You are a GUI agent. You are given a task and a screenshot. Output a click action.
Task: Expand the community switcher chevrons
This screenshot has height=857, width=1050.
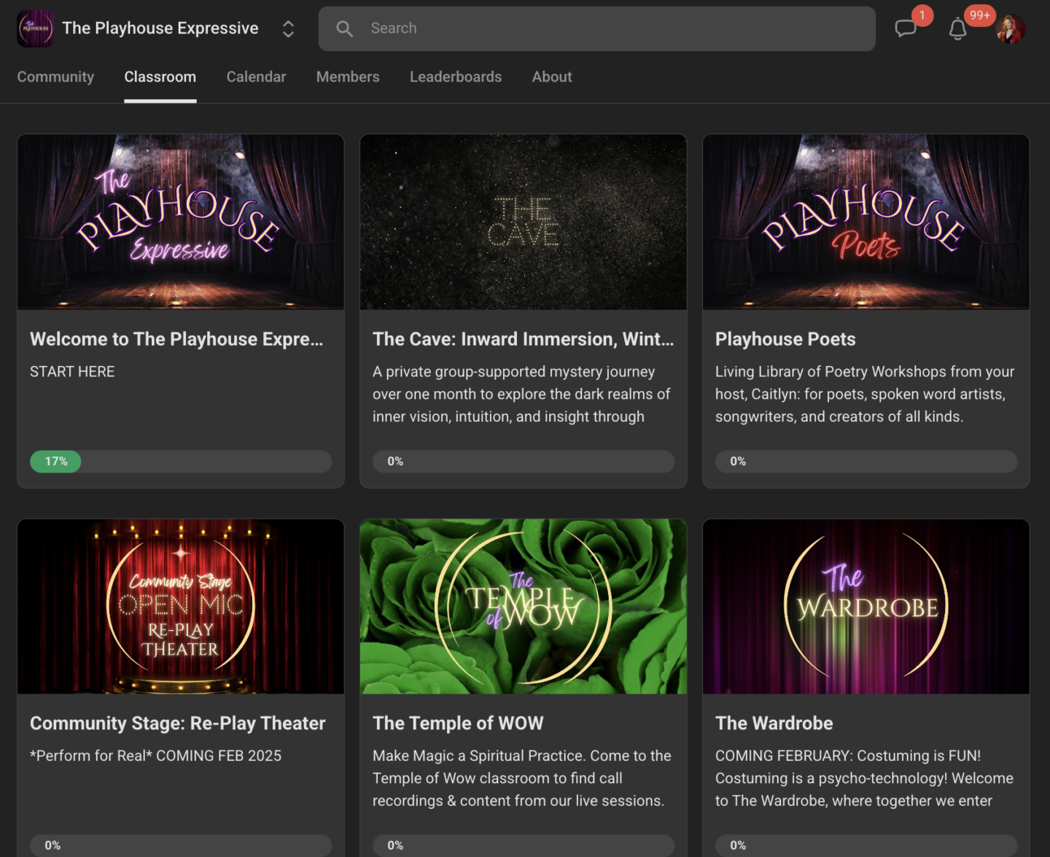point(288,28)
